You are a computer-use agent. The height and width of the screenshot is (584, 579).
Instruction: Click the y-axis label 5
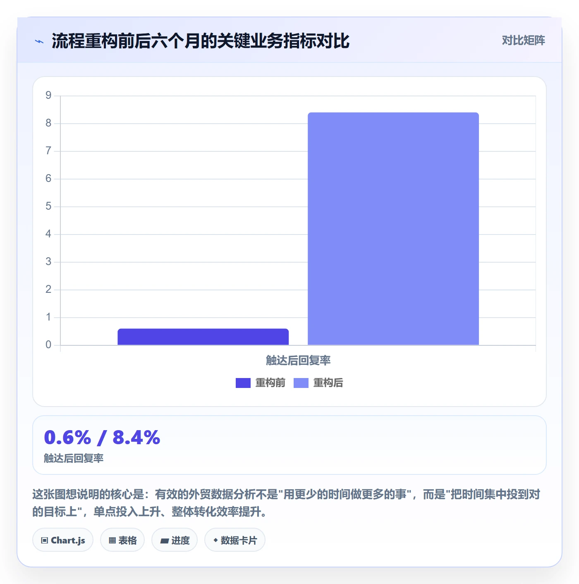[x=48, y=206]
